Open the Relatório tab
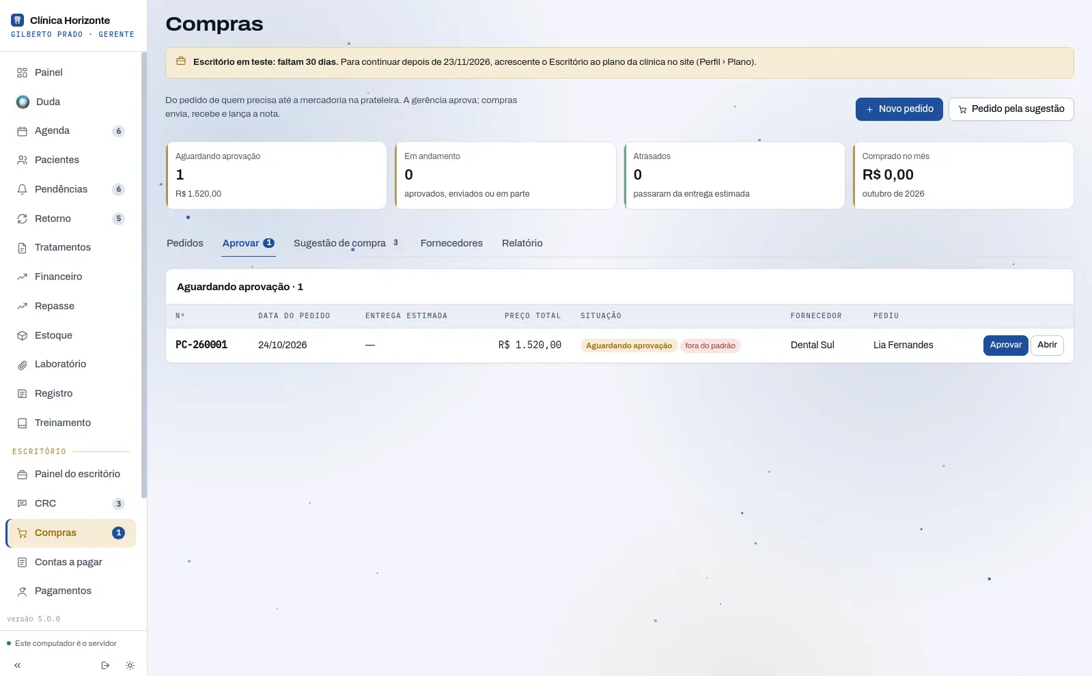 pyautogui.click(x=522, y=243)
